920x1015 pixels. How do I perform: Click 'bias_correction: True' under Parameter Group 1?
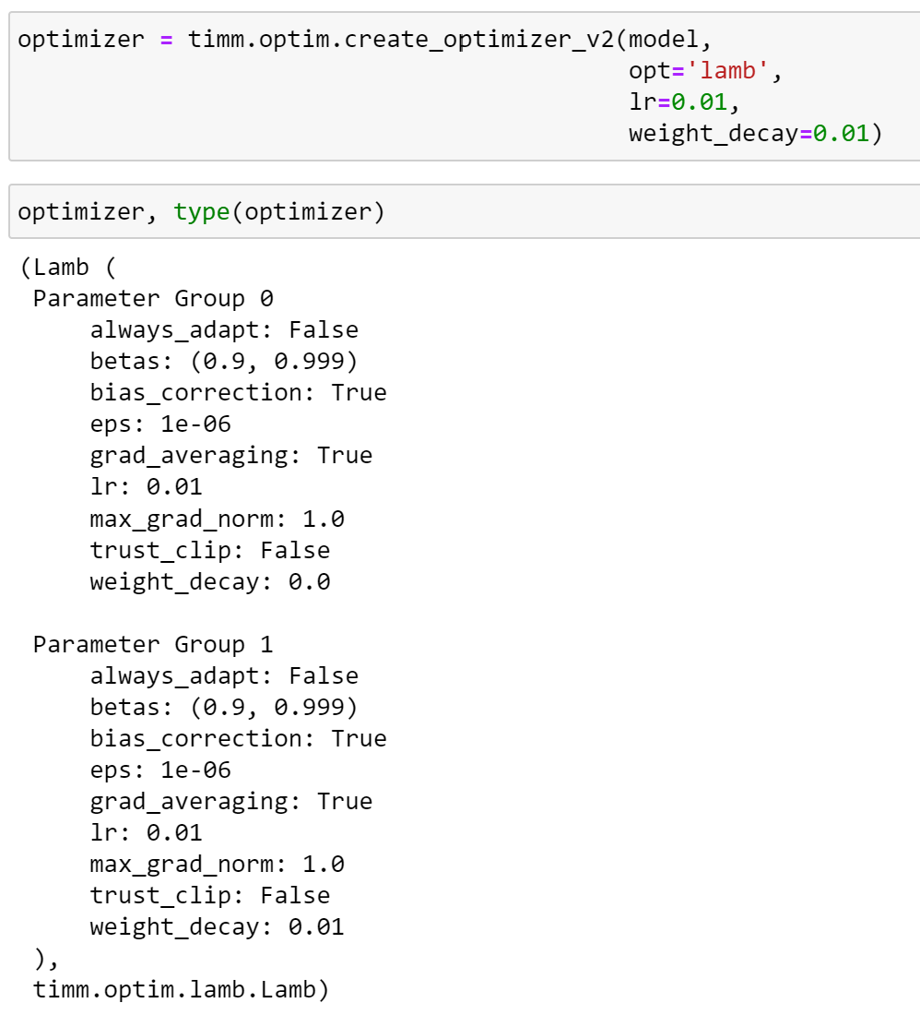pos(238,739)
